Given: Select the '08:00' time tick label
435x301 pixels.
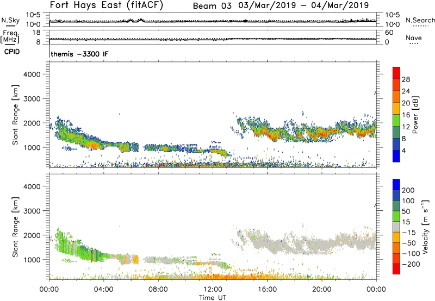Looking at the screenshot, I should (x=158, y=290).
